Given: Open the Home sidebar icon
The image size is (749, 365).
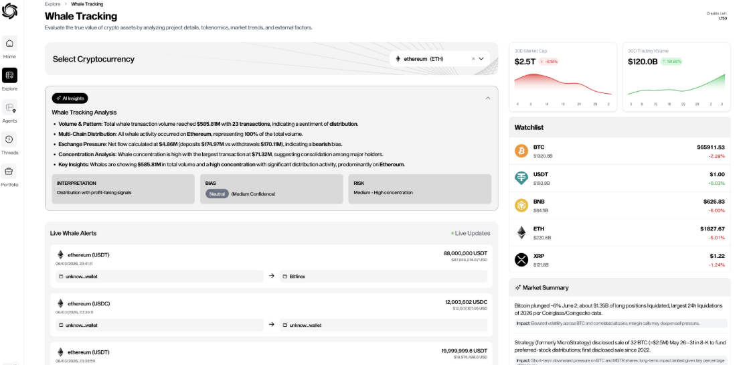Looking at the screenshot, I should pos(9,44).
